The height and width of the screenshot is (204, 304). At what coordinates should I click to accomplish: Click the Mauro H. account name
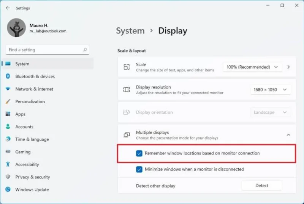[39, 25]
